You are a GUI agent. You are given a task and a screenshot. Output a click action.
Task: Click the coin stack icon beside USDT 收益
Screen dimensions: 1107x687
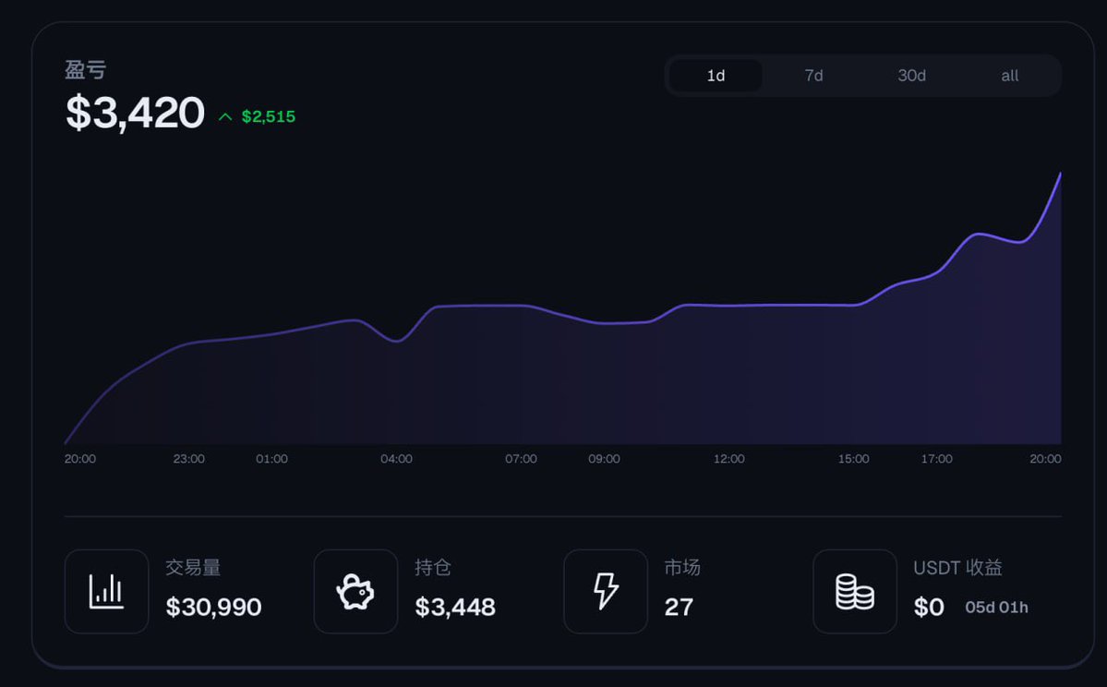[855, 592]
